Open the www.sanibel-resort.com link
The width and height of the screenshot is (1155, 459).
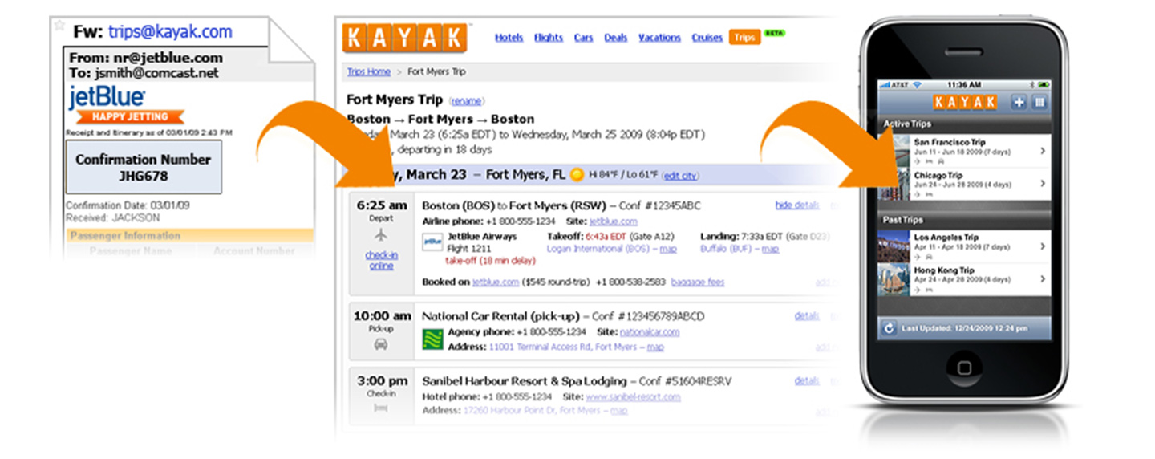tap(633, 396)
